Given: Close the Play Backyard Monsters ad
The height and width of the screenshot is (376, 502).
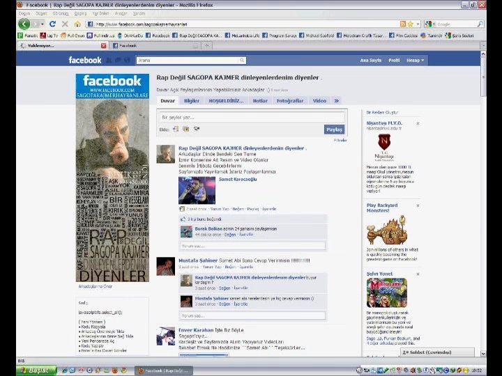Looking at the screenshot, I should coord(418,205).
